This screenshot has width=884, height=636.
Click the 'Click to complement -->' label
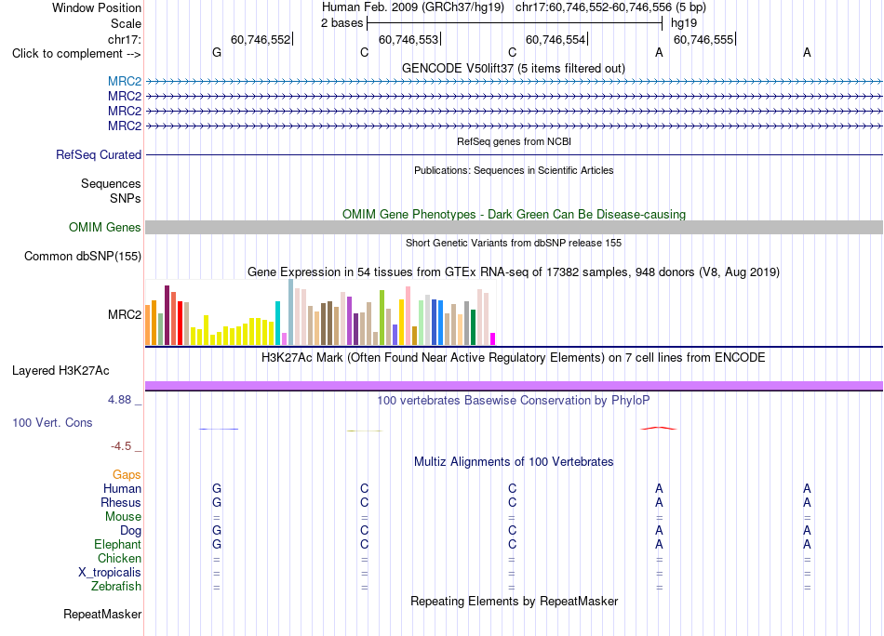pyautogui.click(x=76, y=54)
